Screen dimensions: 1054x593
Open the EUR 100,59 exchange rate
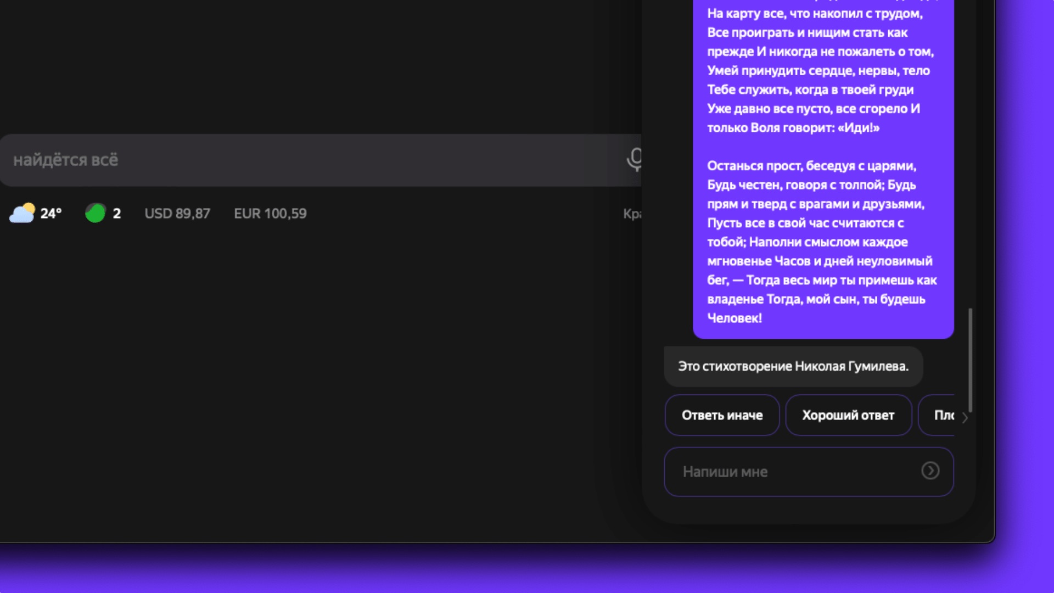coord(270,214)
